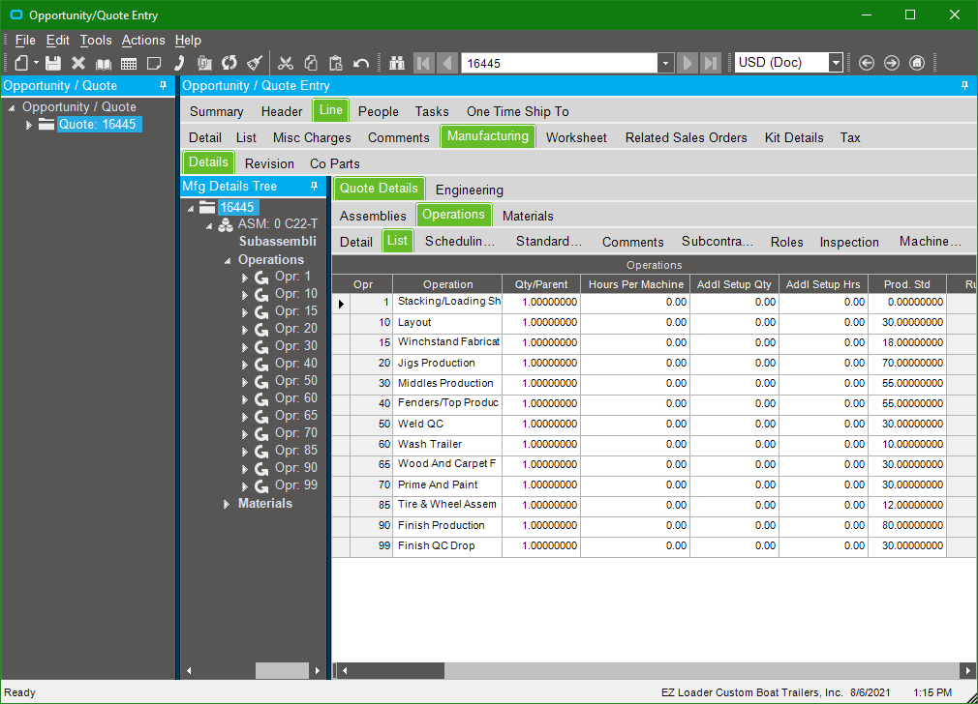Image resolution: width=978 pixels, height=704 pixels.
Task: Open the Edit menu
Action: point(57,40)
